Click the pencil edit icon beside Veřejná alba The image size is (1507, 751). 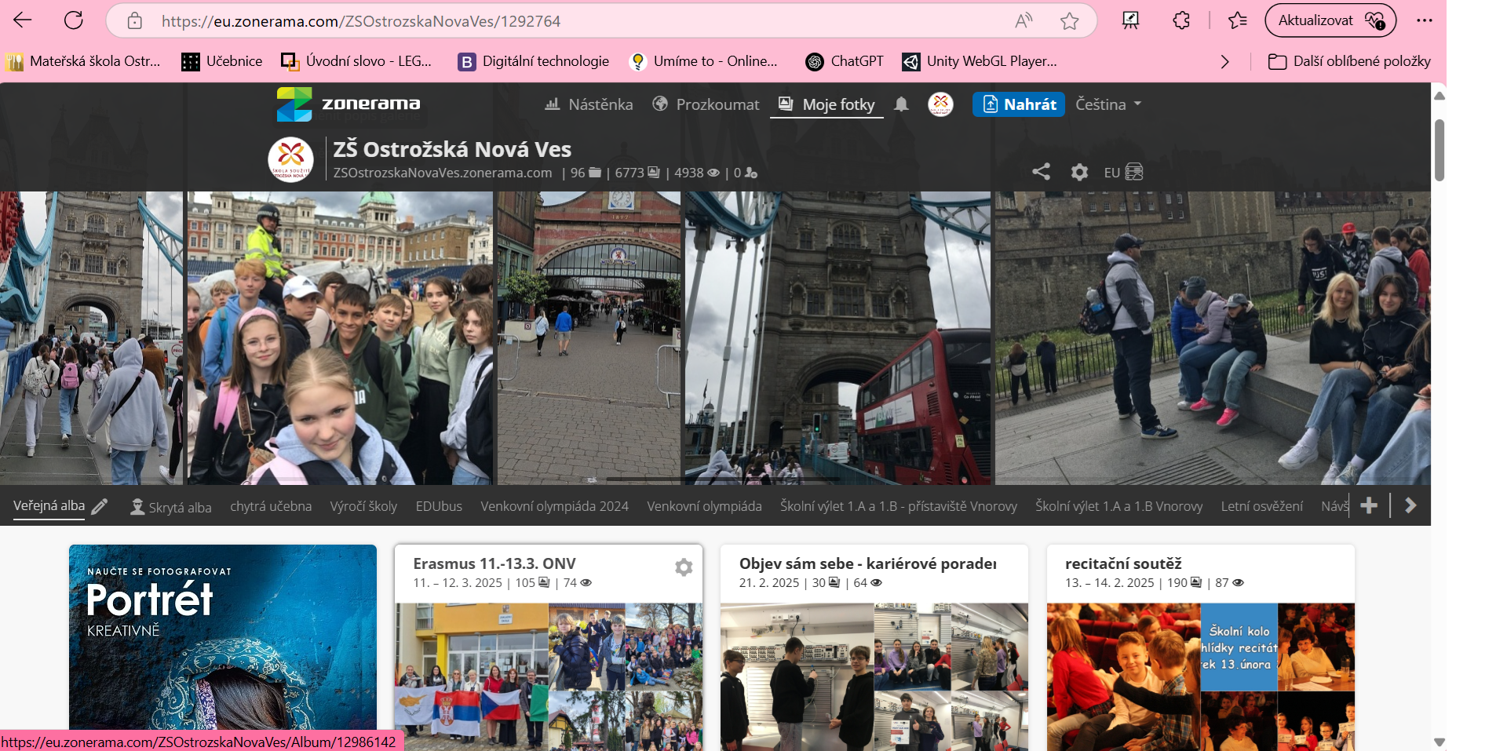(100, 507)
